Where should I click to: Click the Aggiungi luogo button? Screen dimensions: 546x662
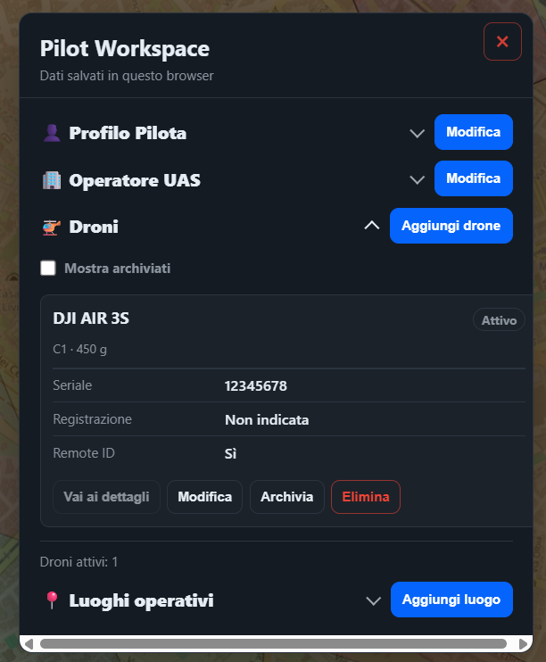451,600
